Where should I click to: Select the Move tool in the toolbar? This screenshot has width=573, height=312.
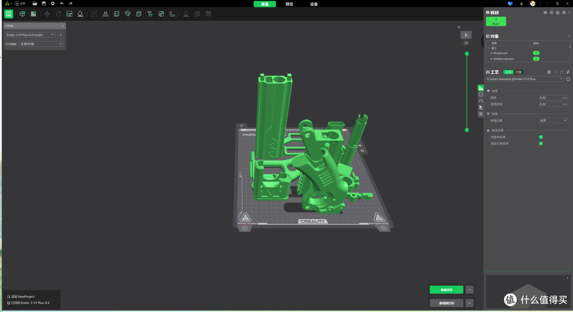(47, 14)
